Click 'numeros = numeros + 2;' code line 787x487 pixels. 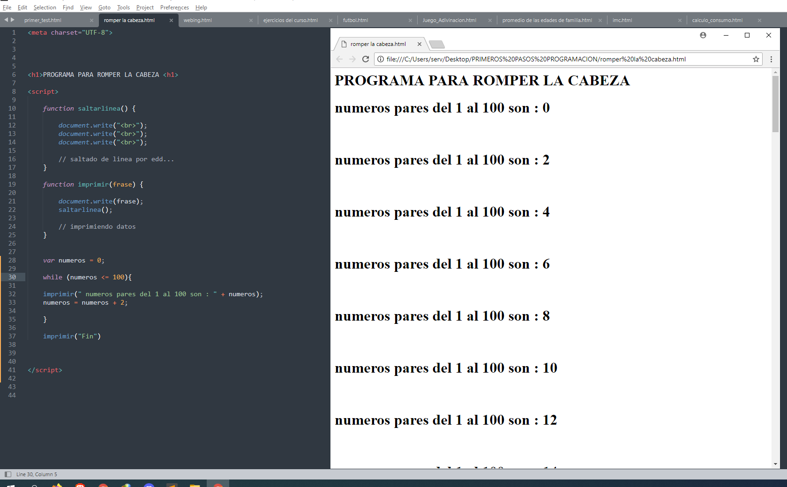(x=85, y=302)
